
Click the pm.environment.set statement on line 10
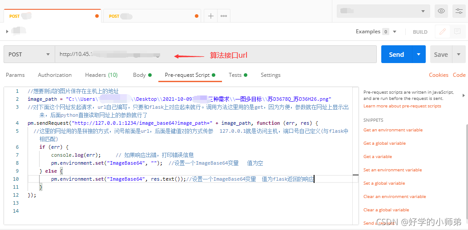coord(118,179)
